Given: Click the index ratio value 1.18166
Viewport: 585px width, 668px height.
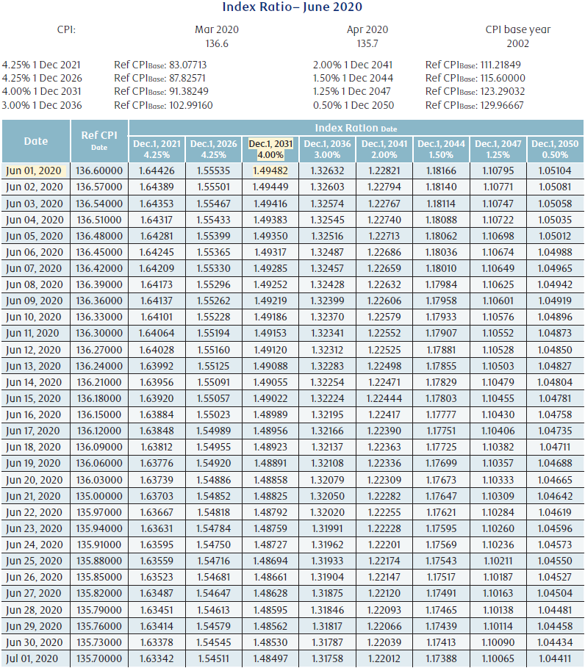Looking at the screenshot, I should [x=441, y=170].
